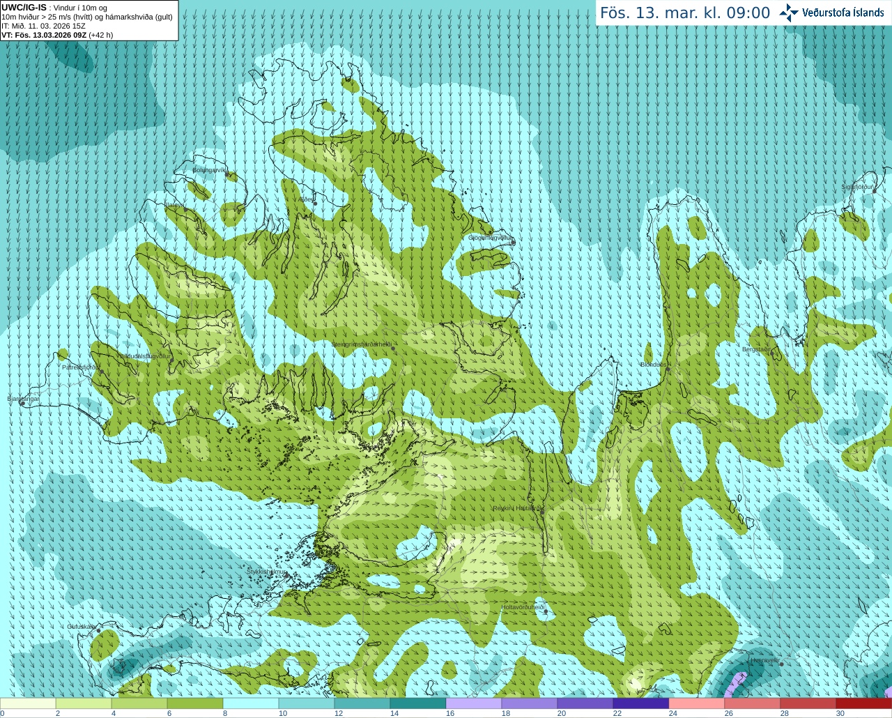892x718 pixels.
Task: Click the UWC/IG-IS model title
Action: [24, 7]
